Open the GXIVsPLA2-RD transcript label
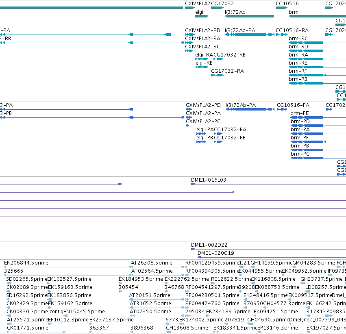This screenshot has width=346, height=334. 202,30
